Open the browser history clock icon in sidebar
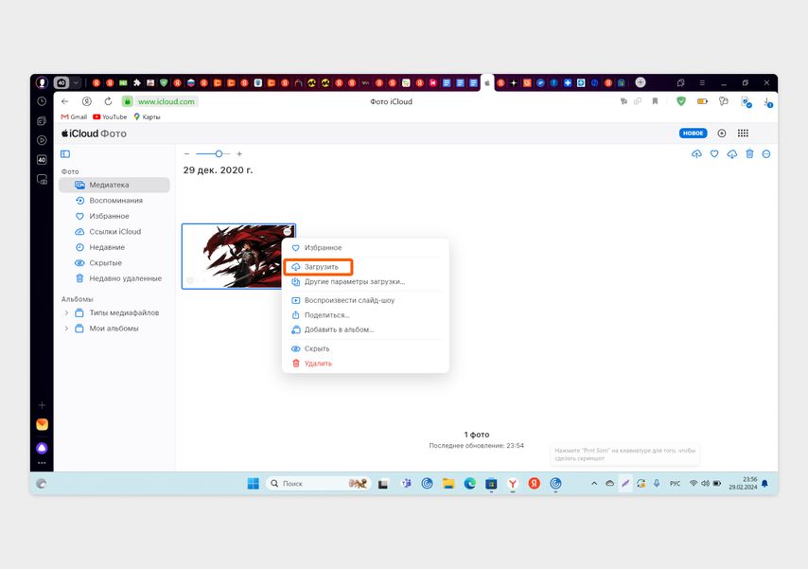 tap(42, 101)
